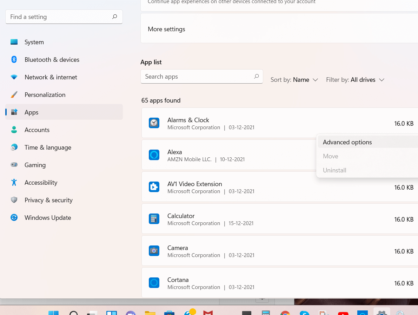418x315 pixels.
Task: Click the Cortana app icon in list
Action: pos(154,283)
